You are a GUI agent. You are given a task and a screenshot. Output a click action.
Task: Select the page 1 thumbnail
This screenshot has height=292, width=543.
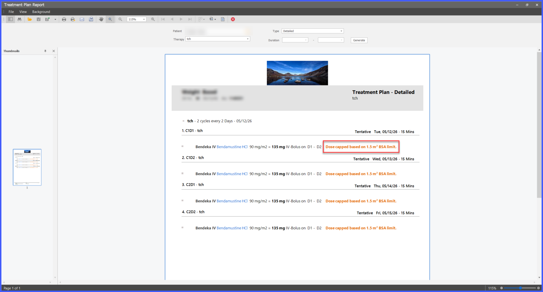point(27,167)
